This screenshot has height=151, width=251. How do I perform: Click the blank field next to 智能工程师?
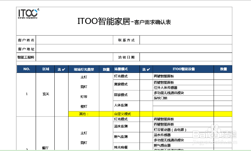tap(74, 57)
